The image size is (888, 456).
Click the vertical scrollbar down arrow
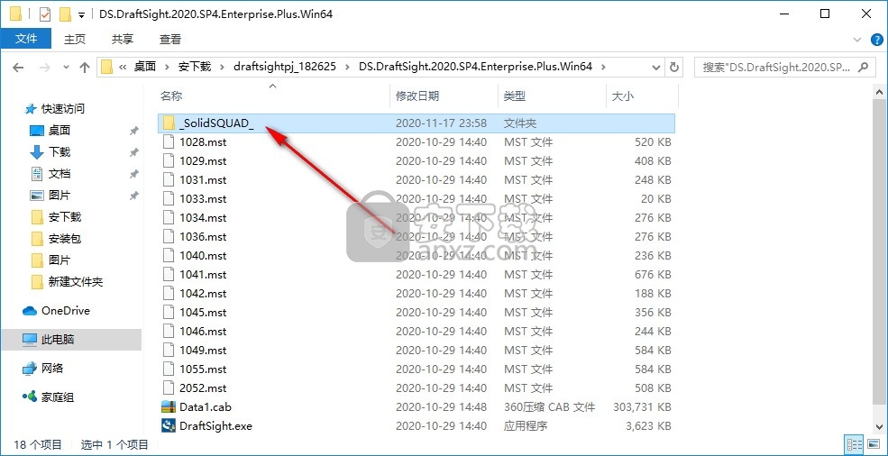pyautogui.click(x=880, y=428)
